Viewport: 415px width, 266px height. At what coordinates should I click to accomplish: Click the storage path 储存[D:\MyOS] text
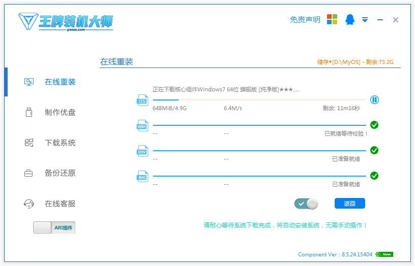pyautogui.click(x=355, y=62)
